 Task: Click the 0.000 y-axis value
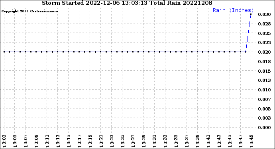264,128
